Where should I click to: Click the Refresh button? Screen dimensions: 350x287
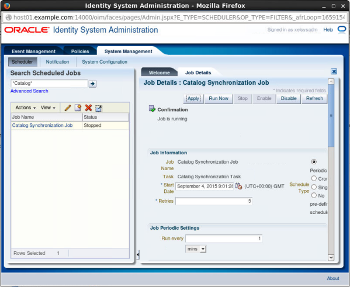314,99
